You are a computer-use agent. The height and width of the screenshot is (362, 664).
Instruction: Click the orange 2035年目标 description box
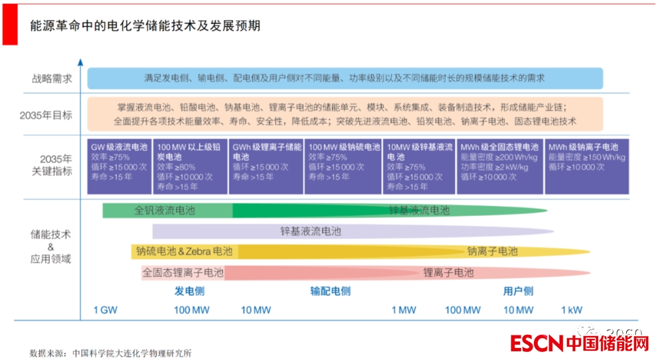tap(345, 114)
